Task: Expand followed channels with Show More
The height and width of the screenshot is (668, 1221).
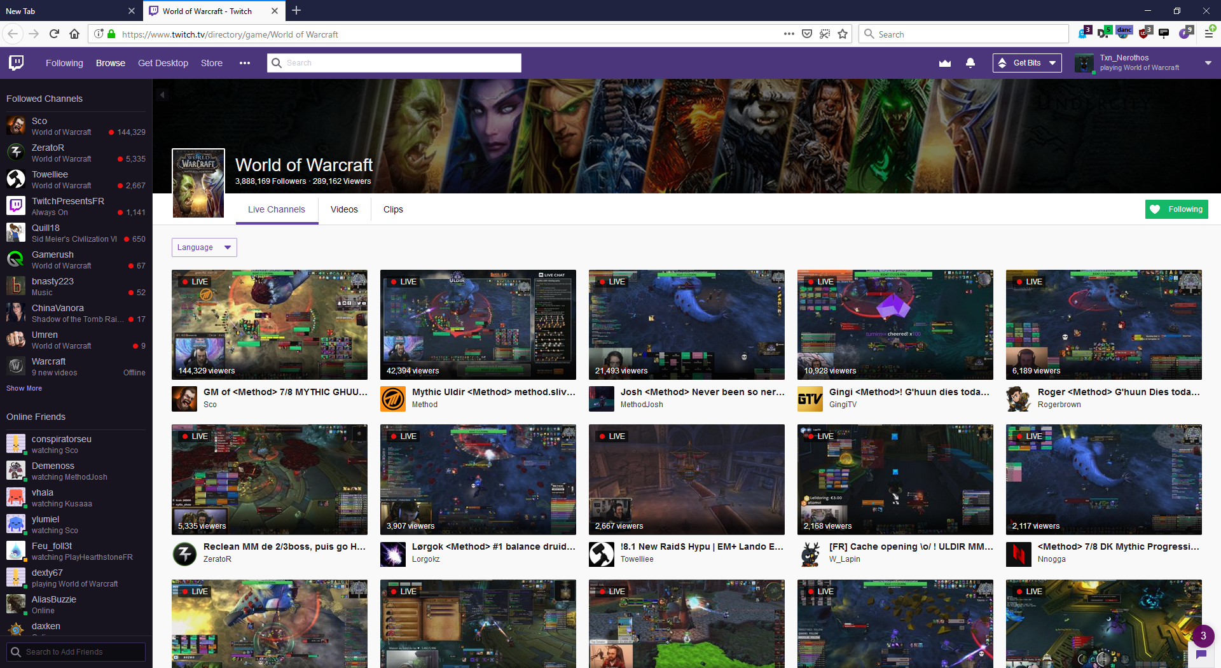Action: 24,388
